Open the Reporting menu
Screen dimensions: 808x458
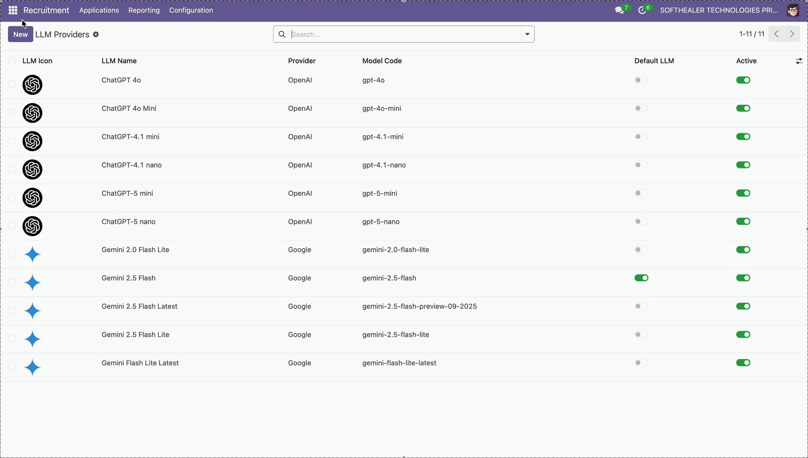(144, 10)
